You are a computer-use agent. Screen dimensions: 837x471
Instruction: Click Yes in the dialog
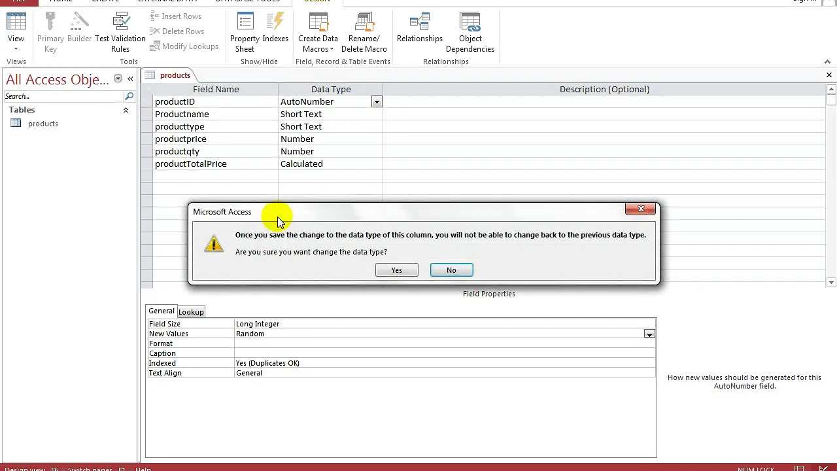[x=397, y=270]
